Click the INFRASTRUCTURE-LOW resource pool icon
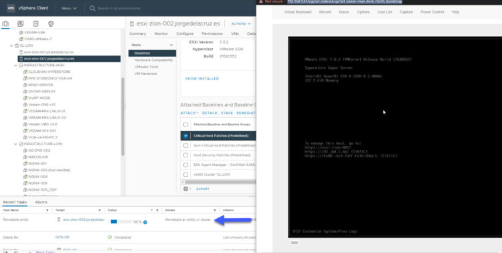Image resolution: width=502 pixels, height=253 pixels. pyautogui.click(x=21, y=144)
